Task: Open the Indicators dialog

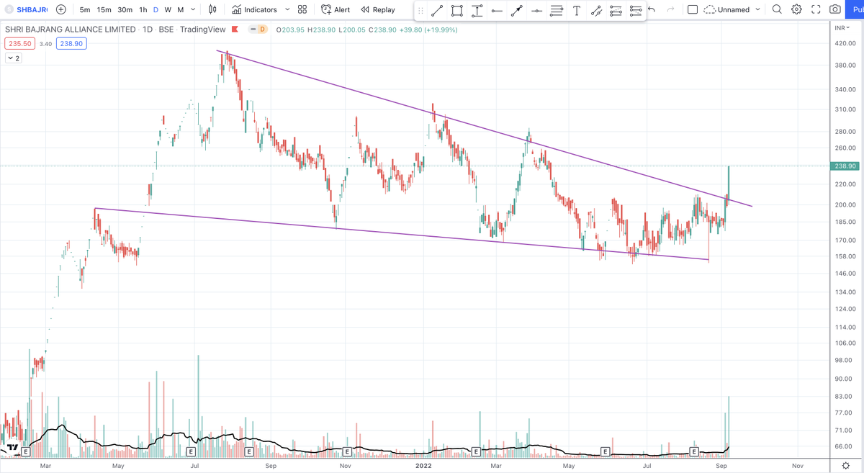Action: point(255,9)
